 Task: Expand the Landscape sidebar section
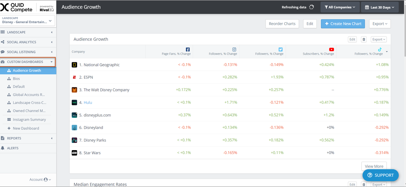pyautogui.click(x=28, y=32)
